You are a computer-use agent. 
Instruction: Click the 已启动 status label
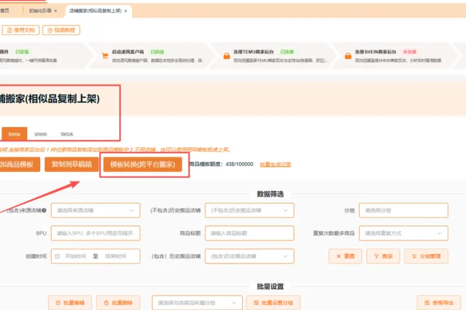pos(157,52)
